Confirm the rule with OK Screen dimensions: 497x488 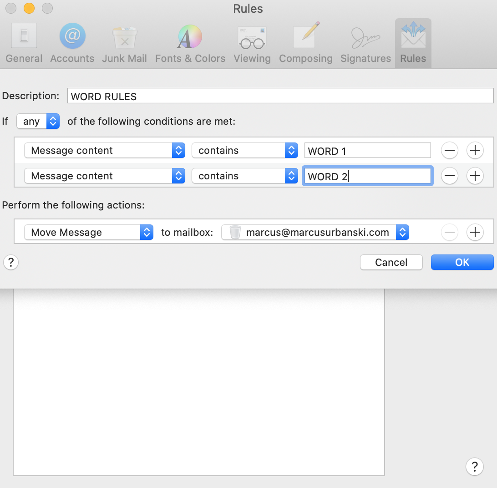pyautogui.click(x=462, y=262)
